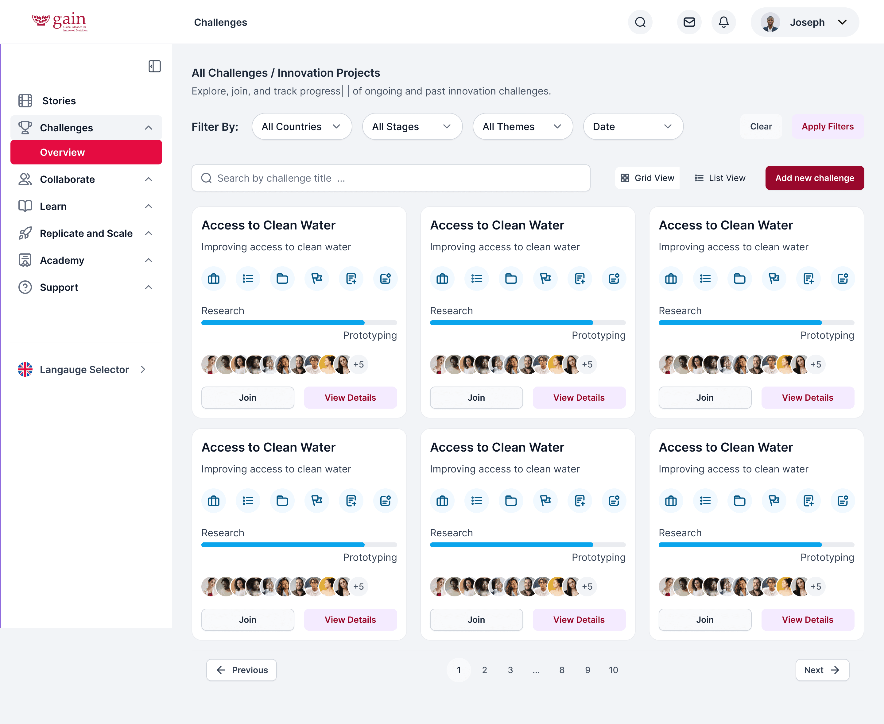The width and height of the screenshot is (884, 724).
Task: Open the mail inbox icon
Action: (689, 22)
